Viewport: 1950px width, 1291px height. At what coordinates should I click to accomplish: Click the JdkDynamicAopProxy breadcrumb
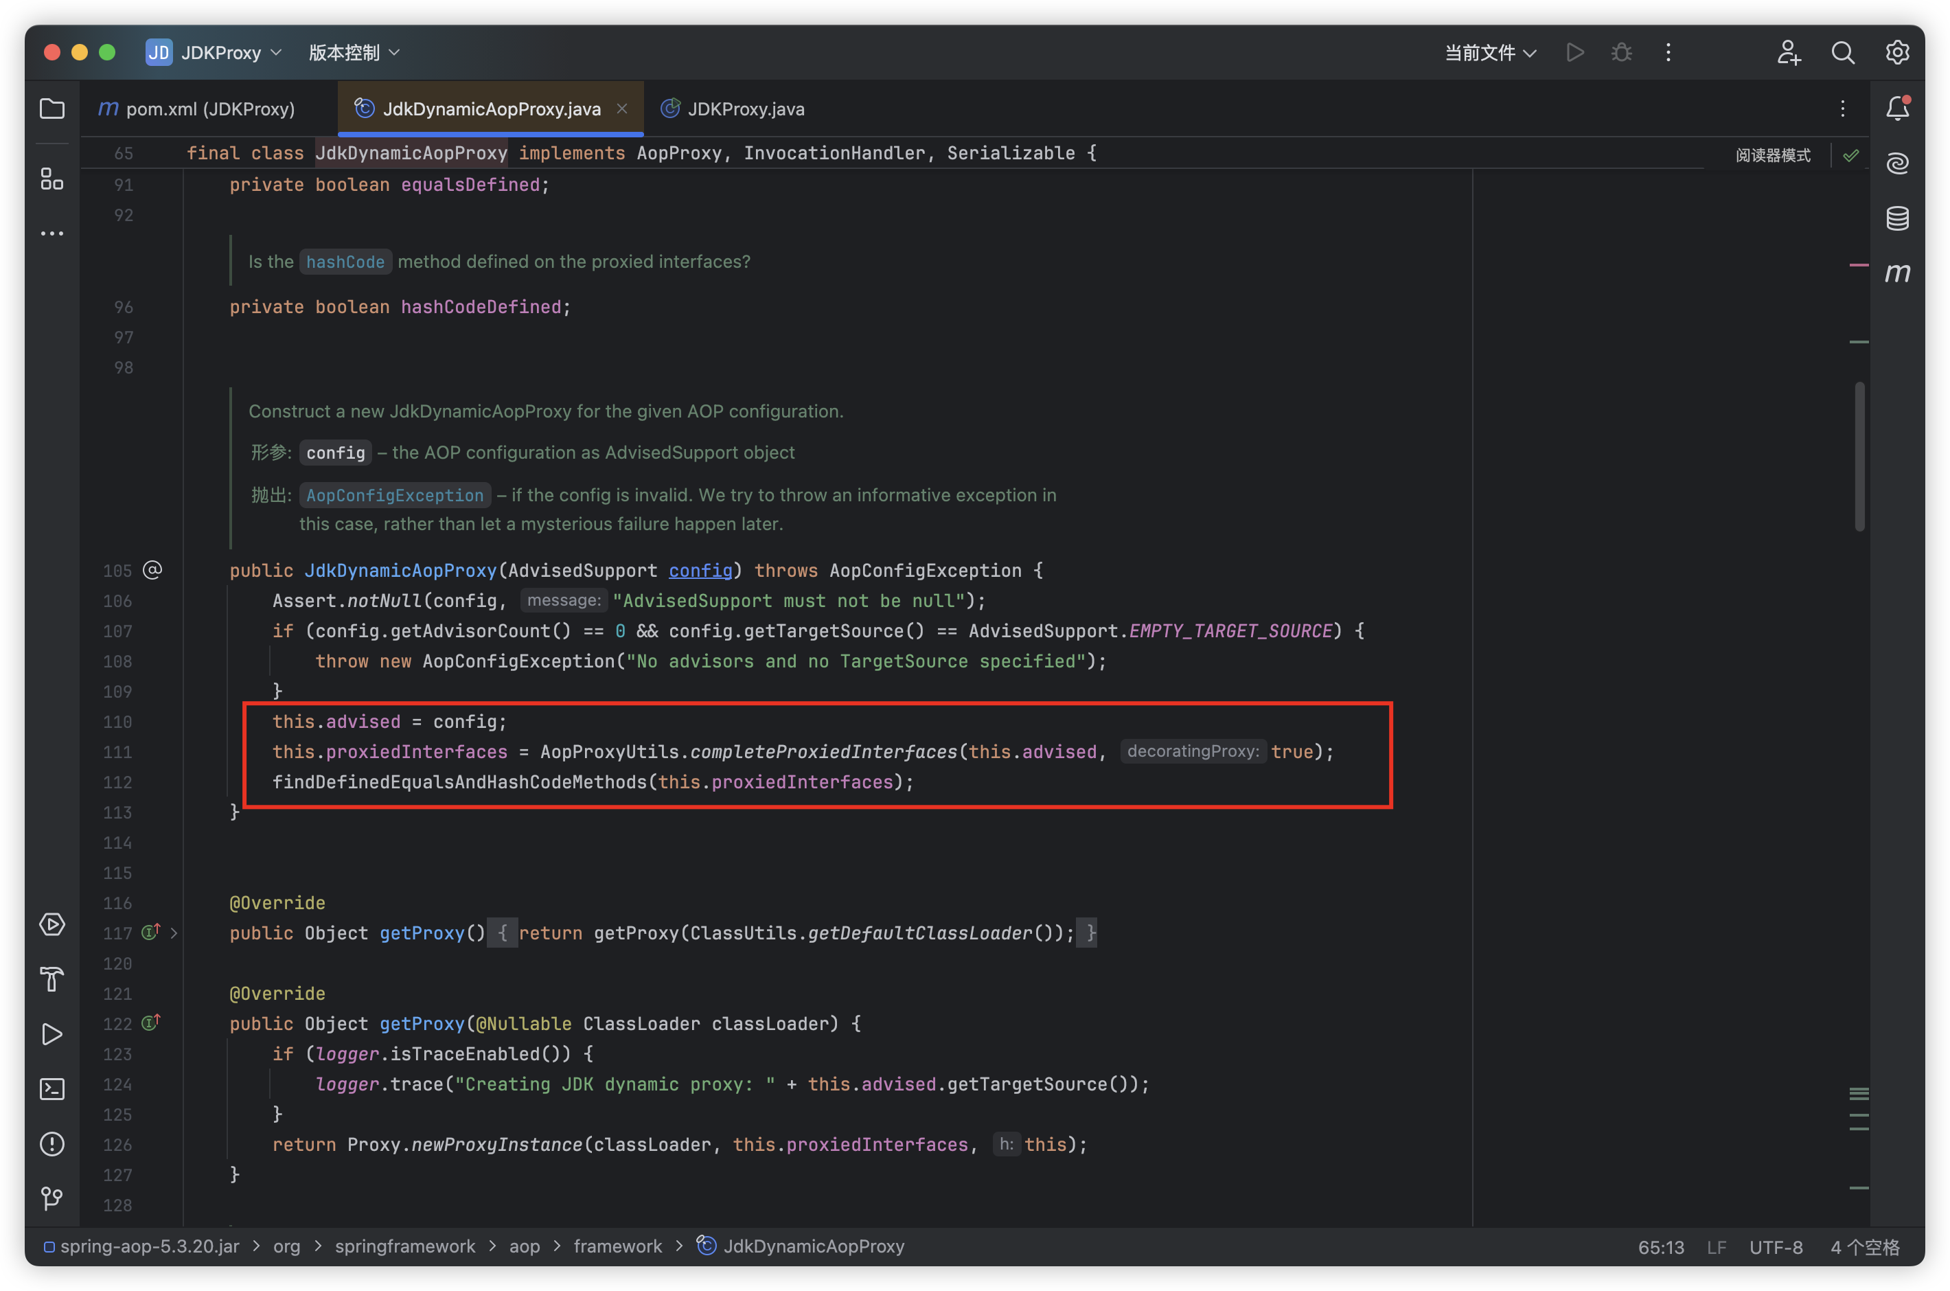800,1246
